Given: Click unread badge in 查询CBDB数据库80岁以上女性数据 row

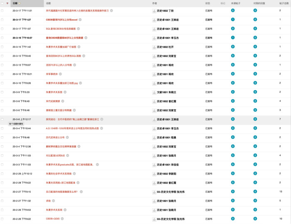Looking at the screenshot, I should pos(233,38).
